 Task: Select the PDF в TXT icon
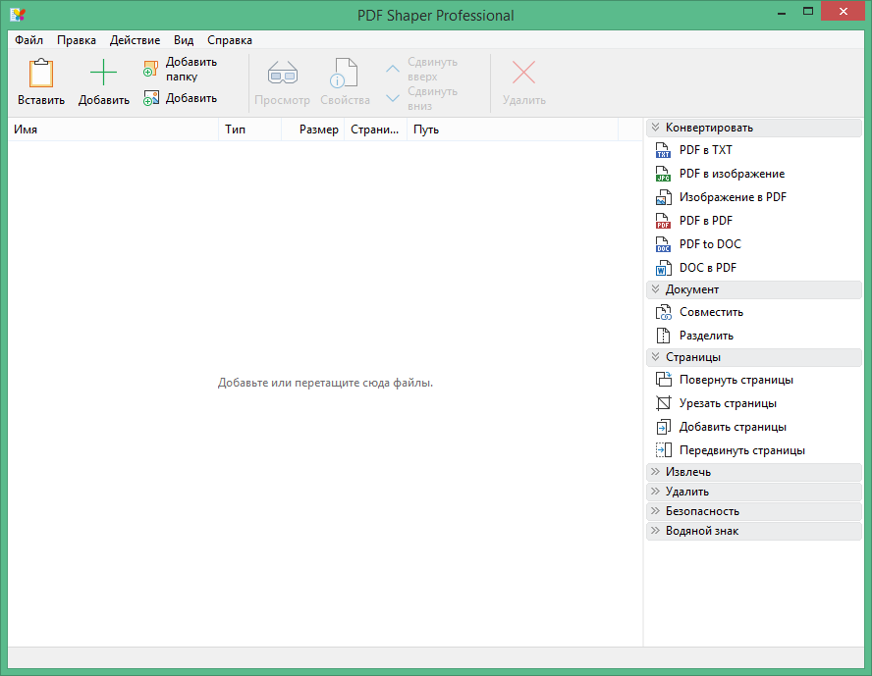click(663, 150)
